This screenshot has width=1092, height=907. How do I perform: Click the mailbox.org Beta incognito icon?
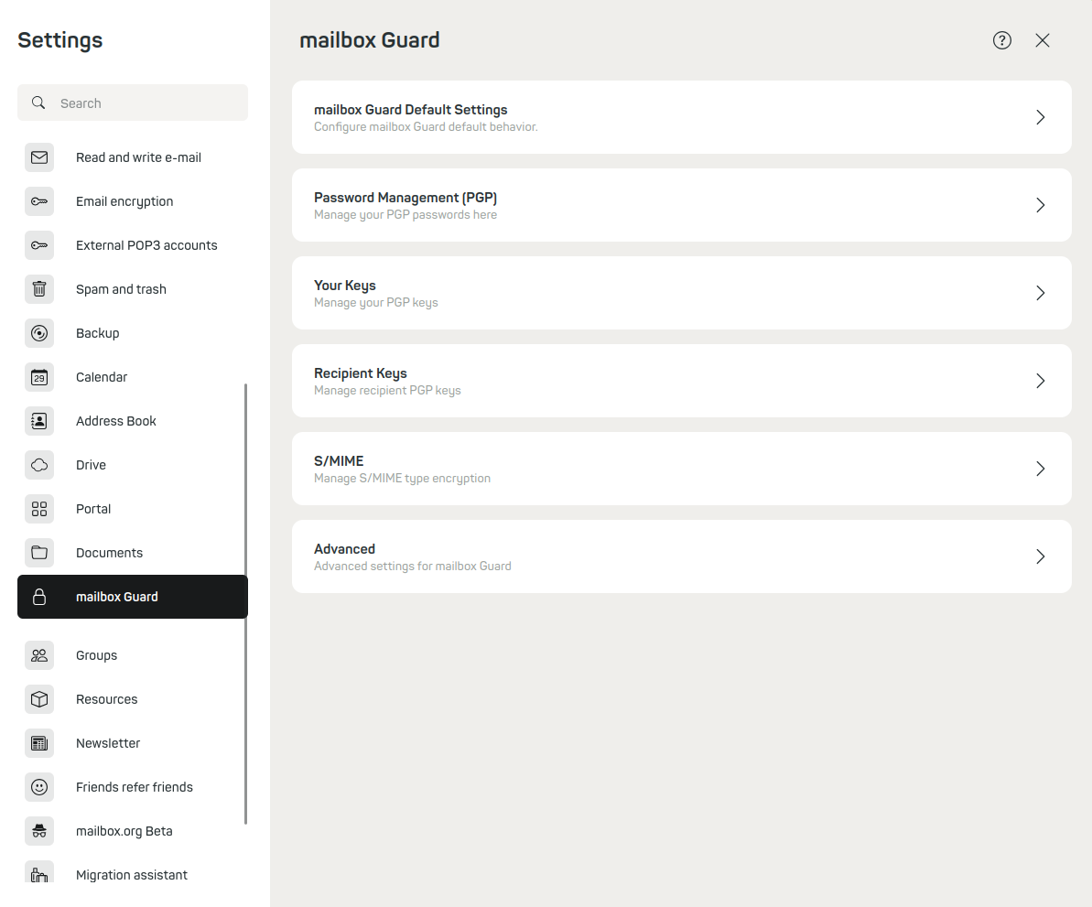(39, 831)
